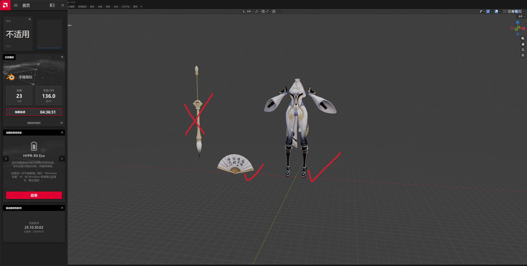Screen dimensions: 527x266
Task: Click the Blender app icon in AMD panel
Action: point(11,77)
